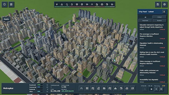Select the sewage droplet icon
The image size is (169, 95).
click(67, 4)
